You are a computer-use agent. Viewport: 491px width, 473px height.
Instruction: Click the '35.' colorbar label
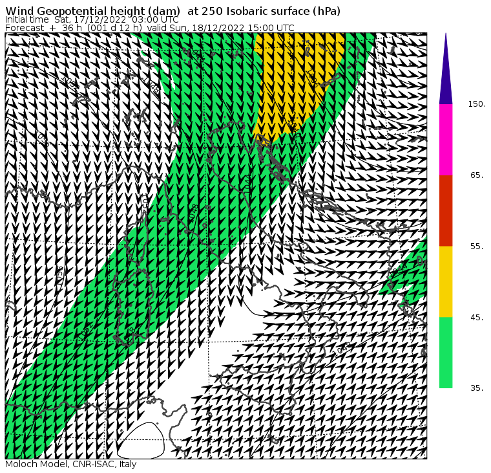tap(477, 388)
